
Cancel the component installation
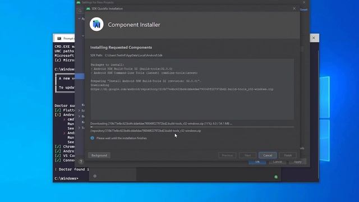coord(268,155)
